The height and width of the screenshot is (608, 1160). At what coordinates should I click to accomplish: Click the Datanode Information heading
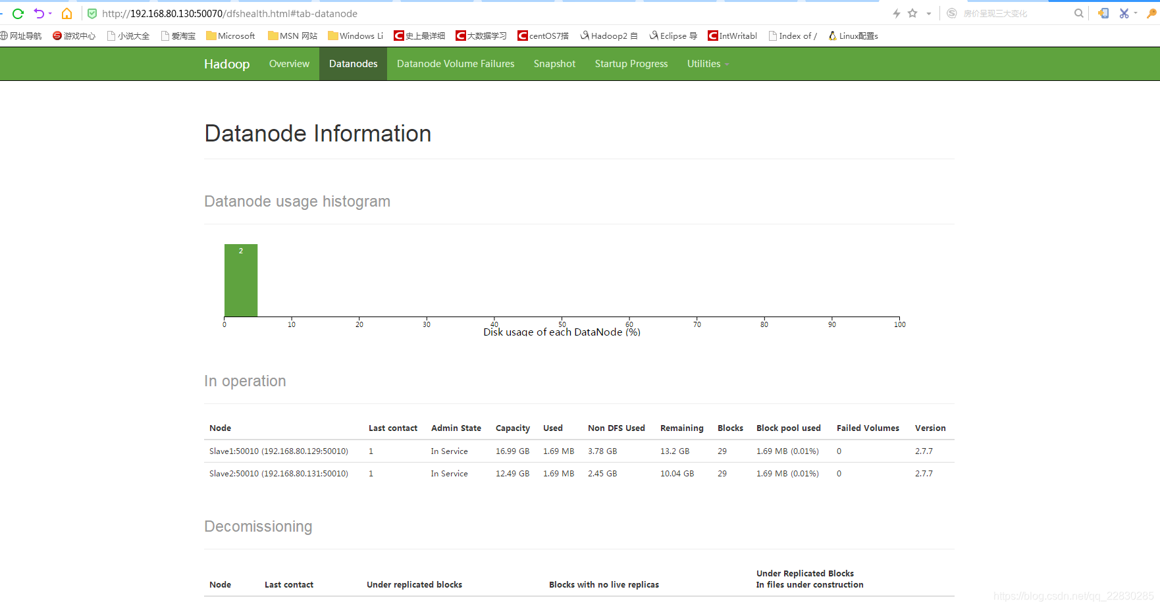318,134
